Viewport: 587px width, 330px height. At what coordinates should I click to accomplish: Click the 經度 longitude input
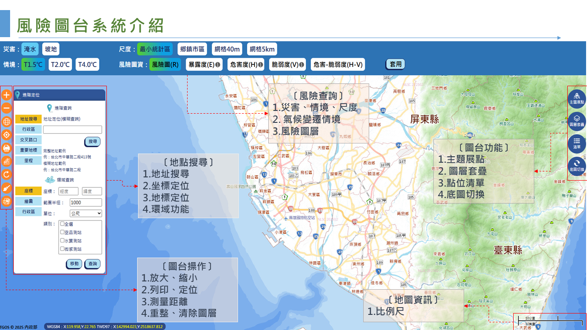(x=68, y=192)
